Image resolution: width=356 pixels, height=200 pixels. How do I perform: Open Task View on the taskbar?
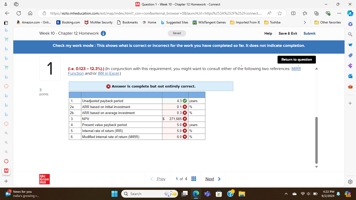pyautogui.click(x=185, y=194)
